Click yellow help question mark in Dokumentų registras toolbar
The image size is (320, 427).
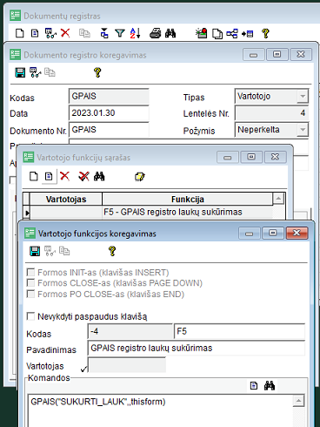tap(265, 33)
